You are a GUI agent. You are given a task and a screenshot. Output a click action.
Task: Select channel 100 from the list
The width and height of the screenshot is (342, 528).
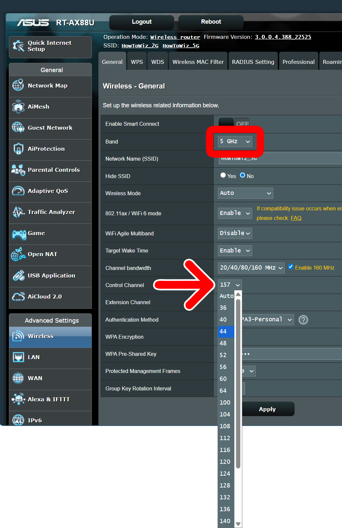tap(226, 402)
